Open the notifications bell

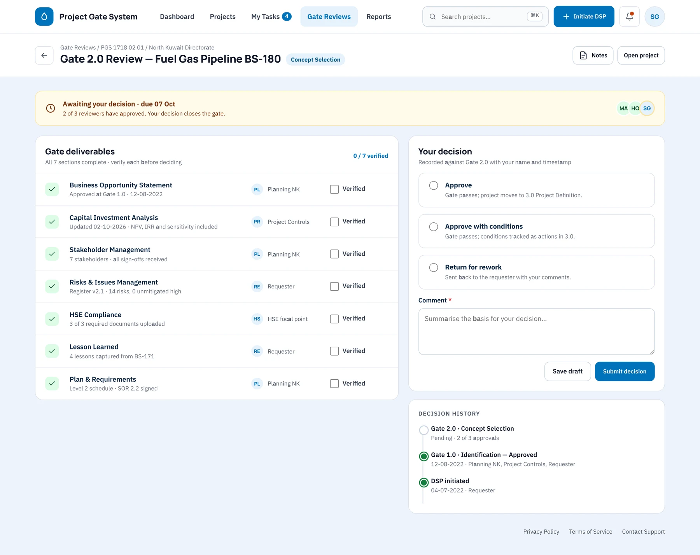tap(629, 16)
